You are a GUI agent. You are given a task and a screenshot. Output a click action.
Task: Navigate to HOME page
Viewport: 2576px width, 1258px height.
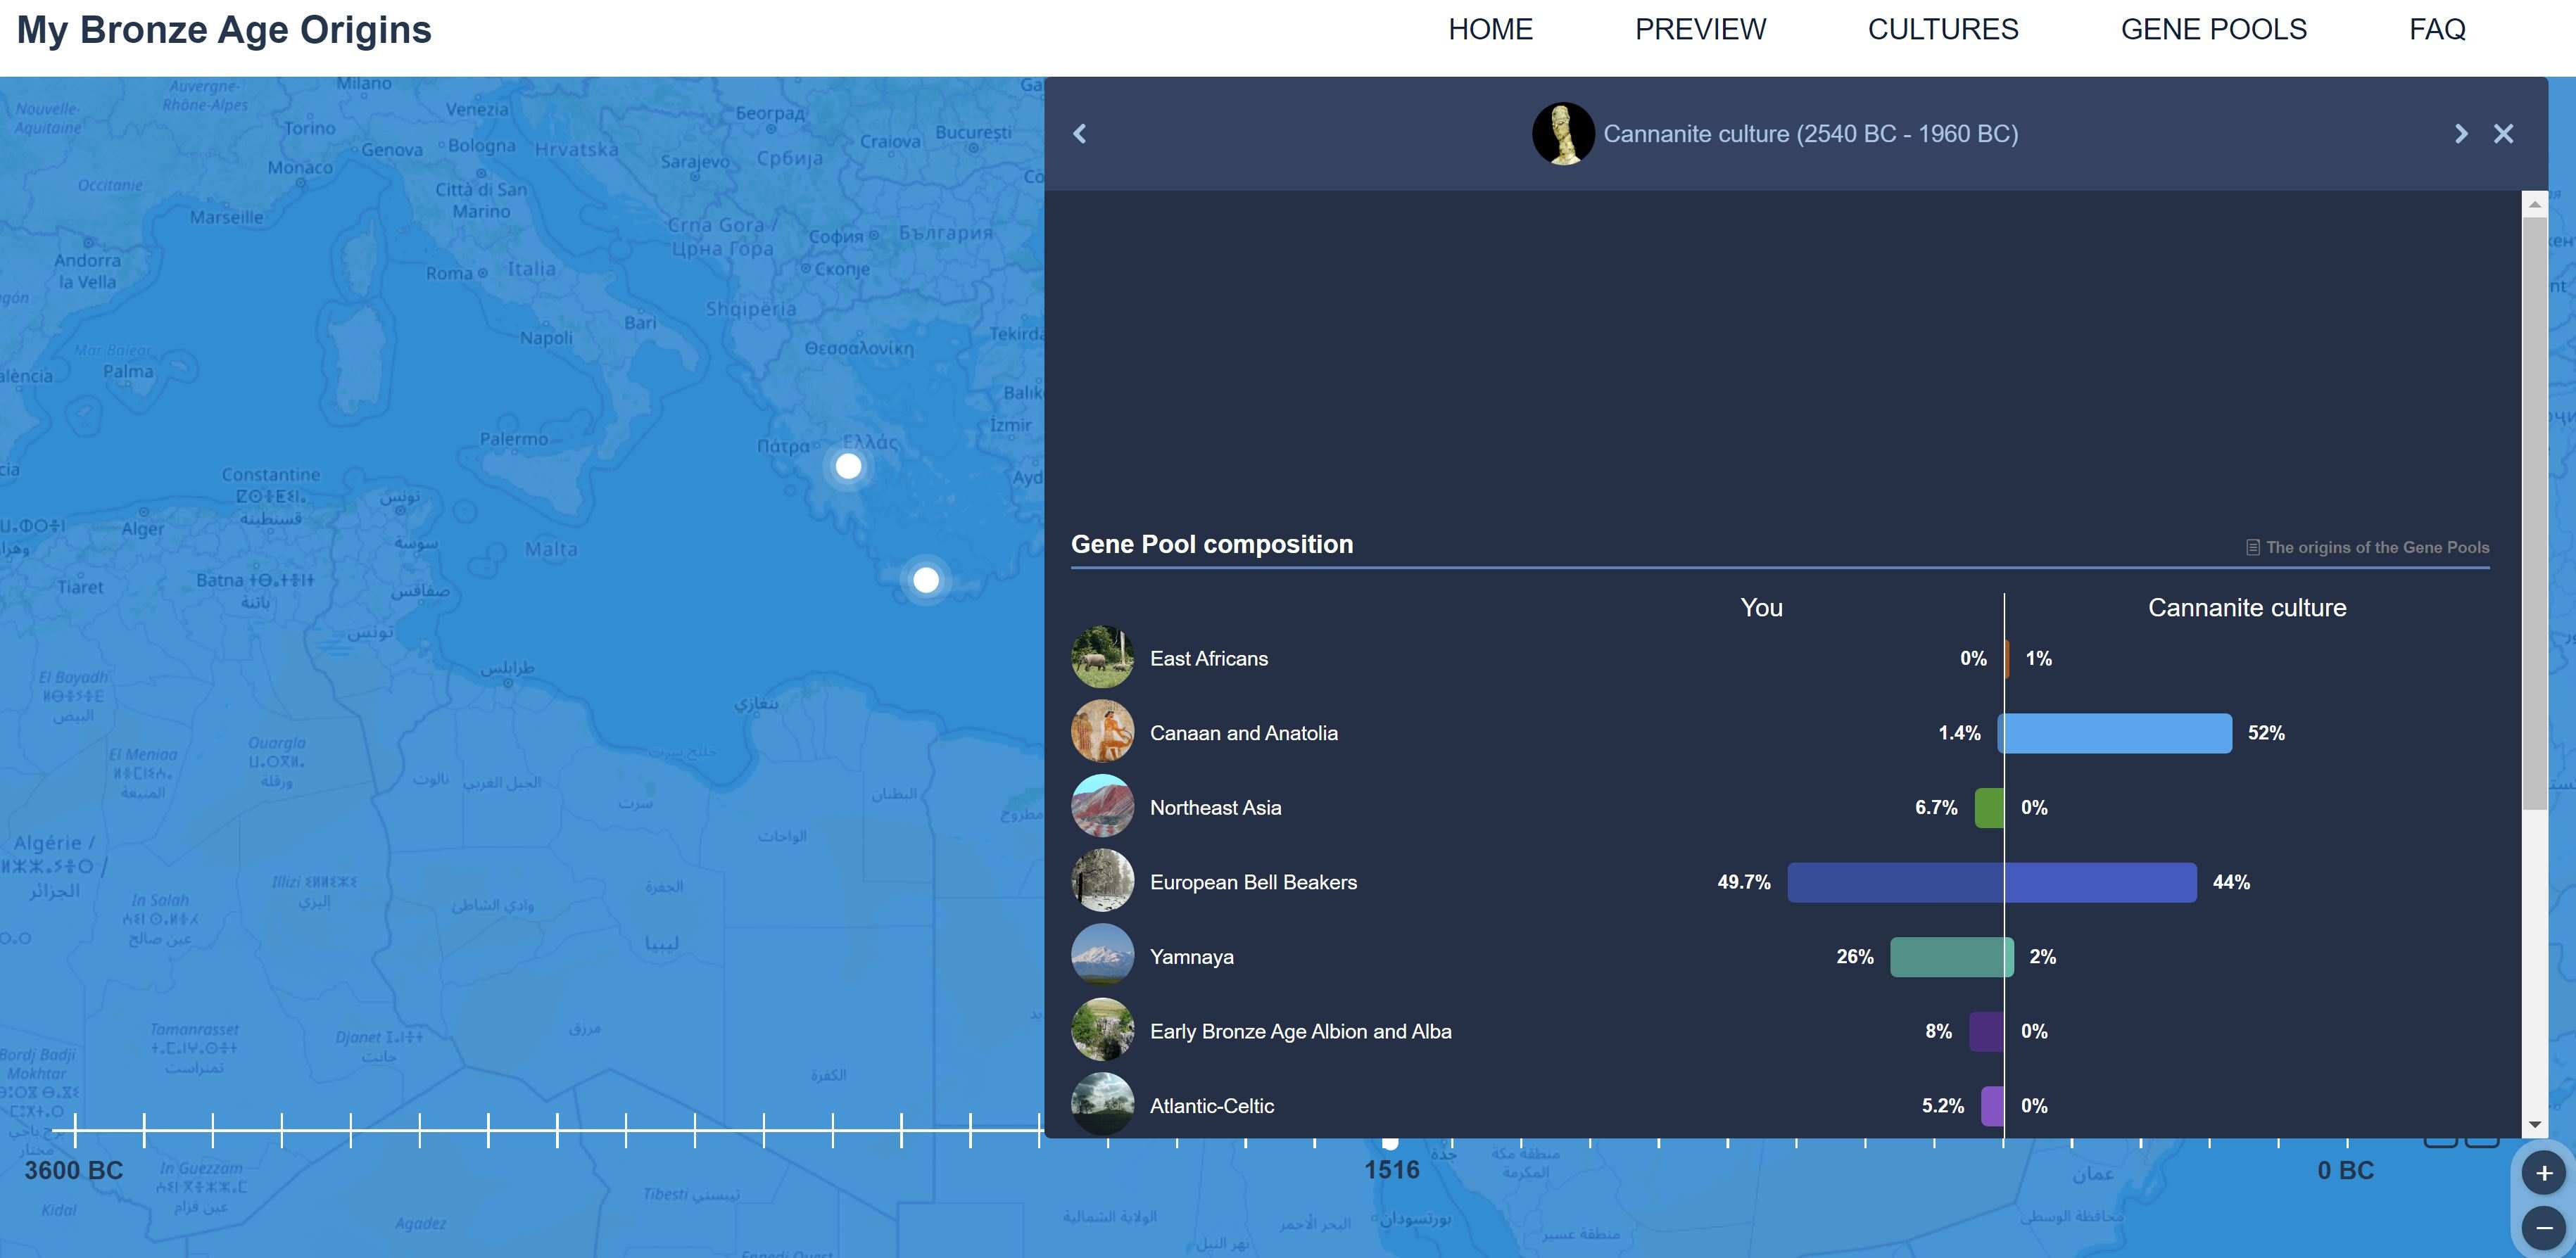pyautogui.click(x=1490, y=30)
